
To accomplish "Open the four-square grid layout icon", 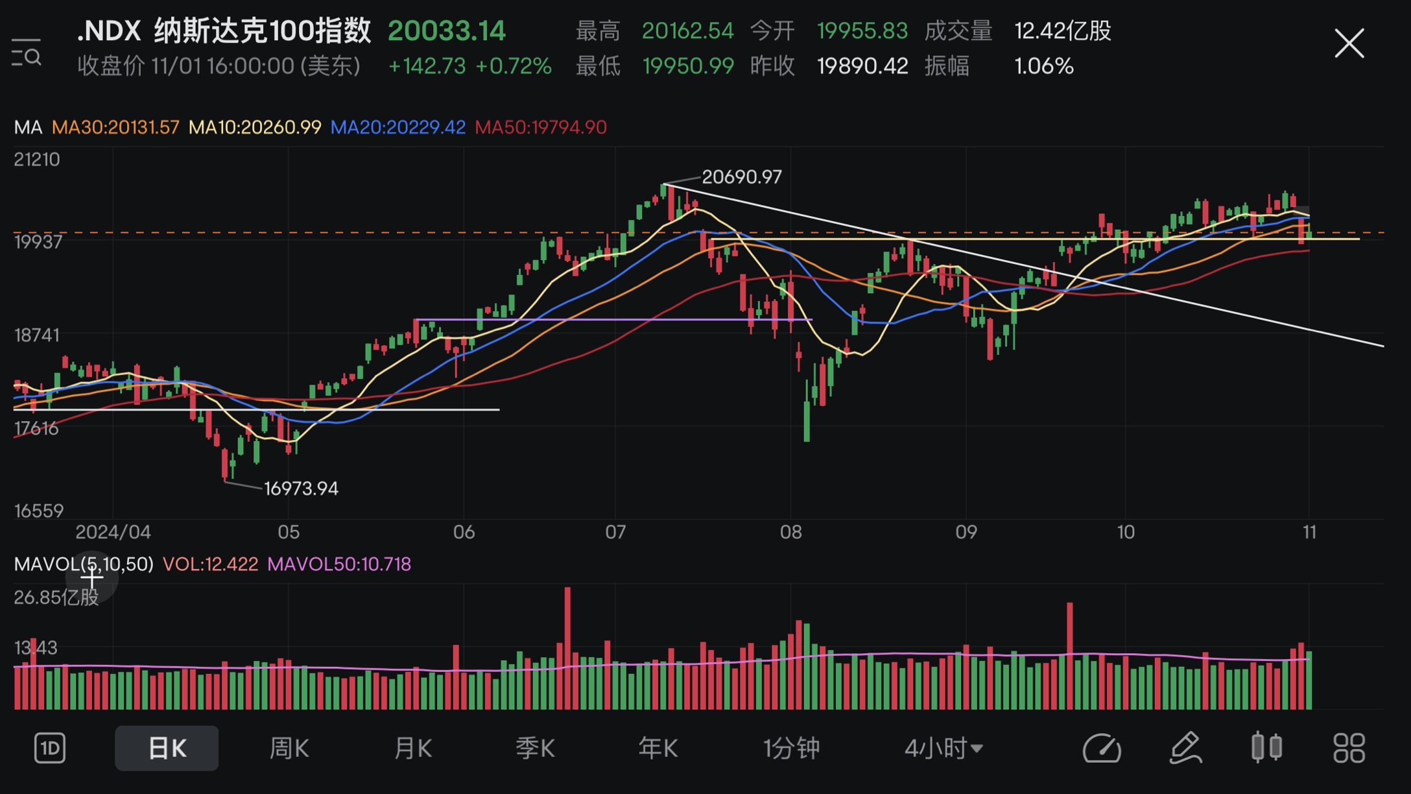I will (1349, 749).
